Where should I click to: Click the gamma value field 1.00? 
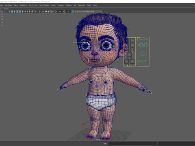click(x=68, y=11)
